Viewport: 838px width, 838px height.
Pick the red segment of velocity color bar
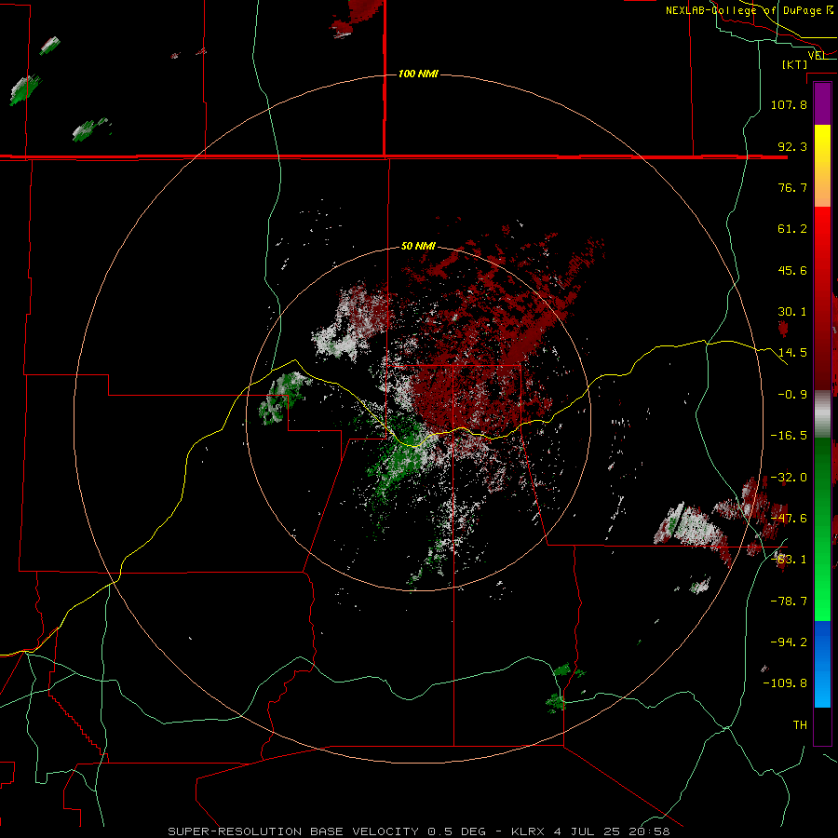click(x=822, y=299)
